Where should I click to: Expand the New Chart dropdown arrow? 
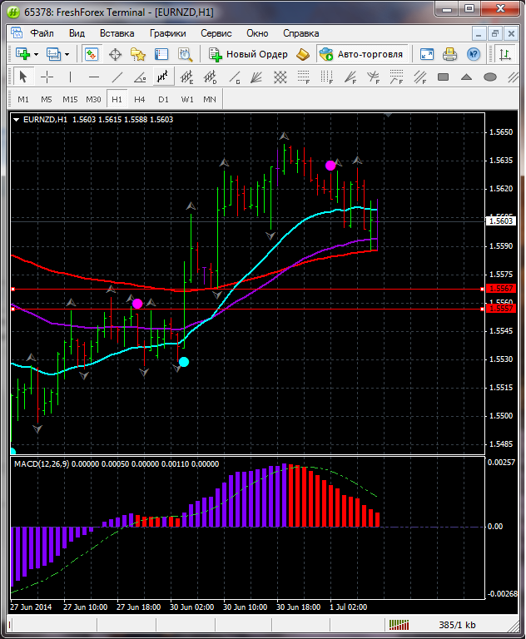(x=37, y=54)
